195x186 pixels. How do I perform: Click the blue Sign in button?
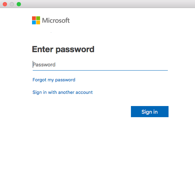point(150,112)
